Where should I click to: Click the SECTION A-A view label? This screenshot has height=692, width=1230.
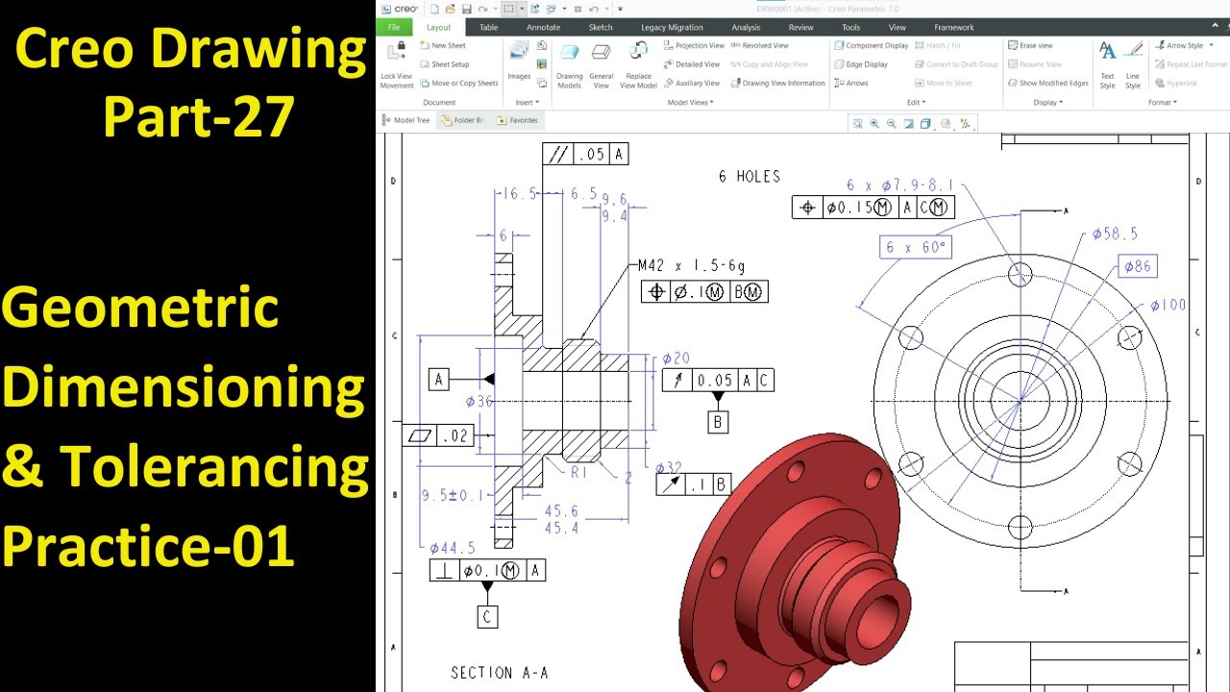[500, 673]
